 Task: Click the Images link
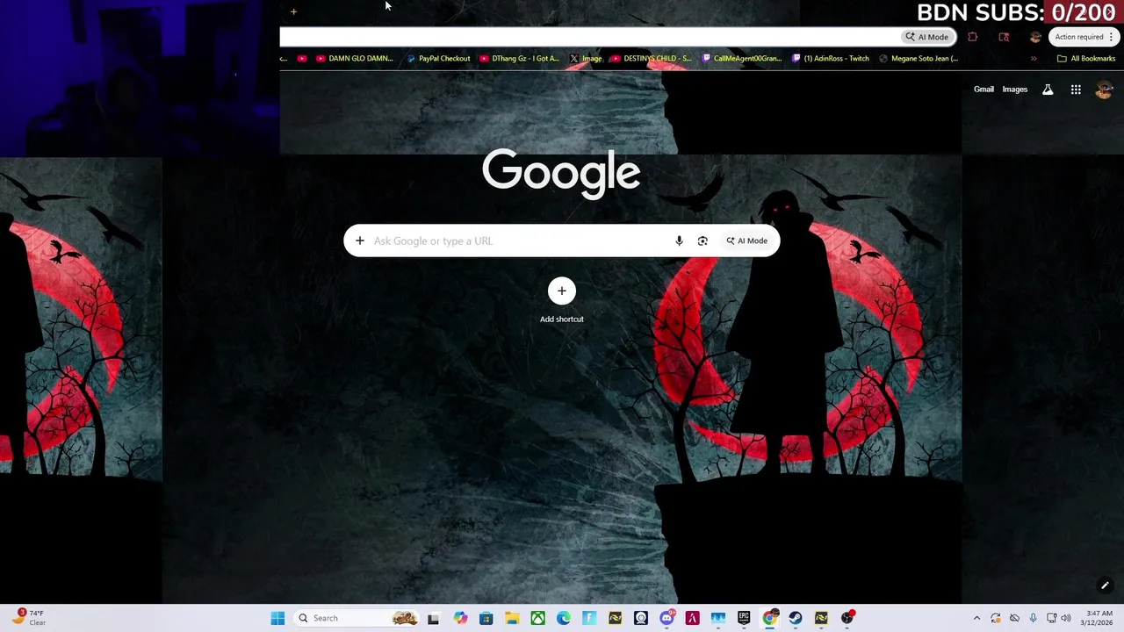1015,90
